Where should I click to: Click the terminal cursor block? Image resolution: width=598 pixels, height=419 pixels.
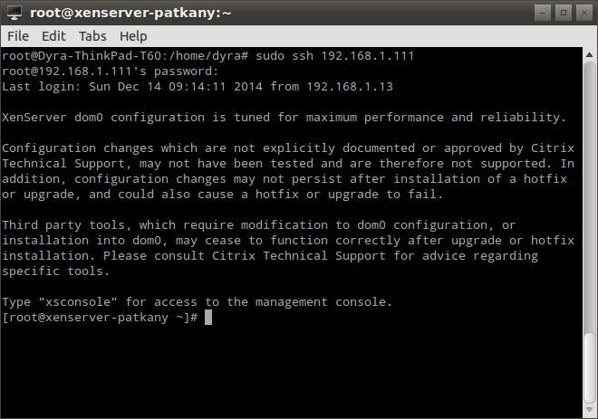point(208,318)
